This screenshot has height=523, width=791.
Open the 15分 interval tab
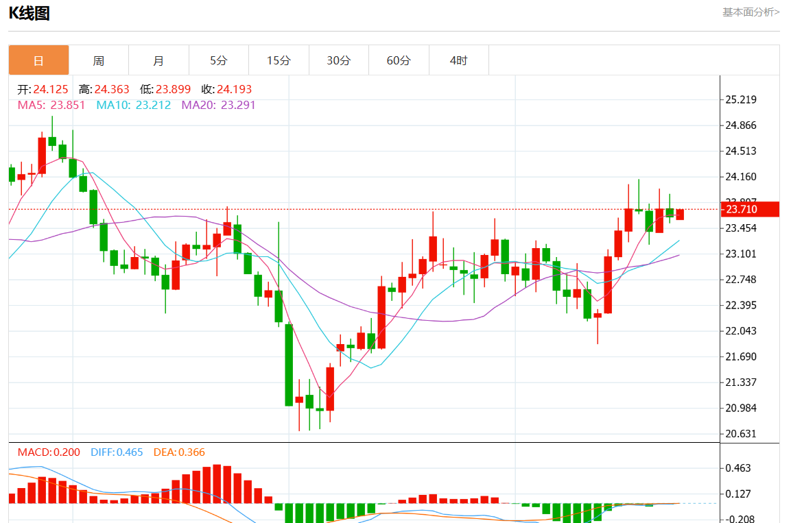[x=279, y=60]
